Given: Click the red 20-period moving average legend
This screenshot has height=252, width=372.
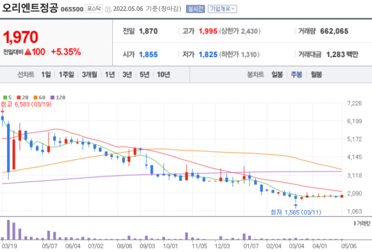Looking at the screenshot, I should (22, 97).
